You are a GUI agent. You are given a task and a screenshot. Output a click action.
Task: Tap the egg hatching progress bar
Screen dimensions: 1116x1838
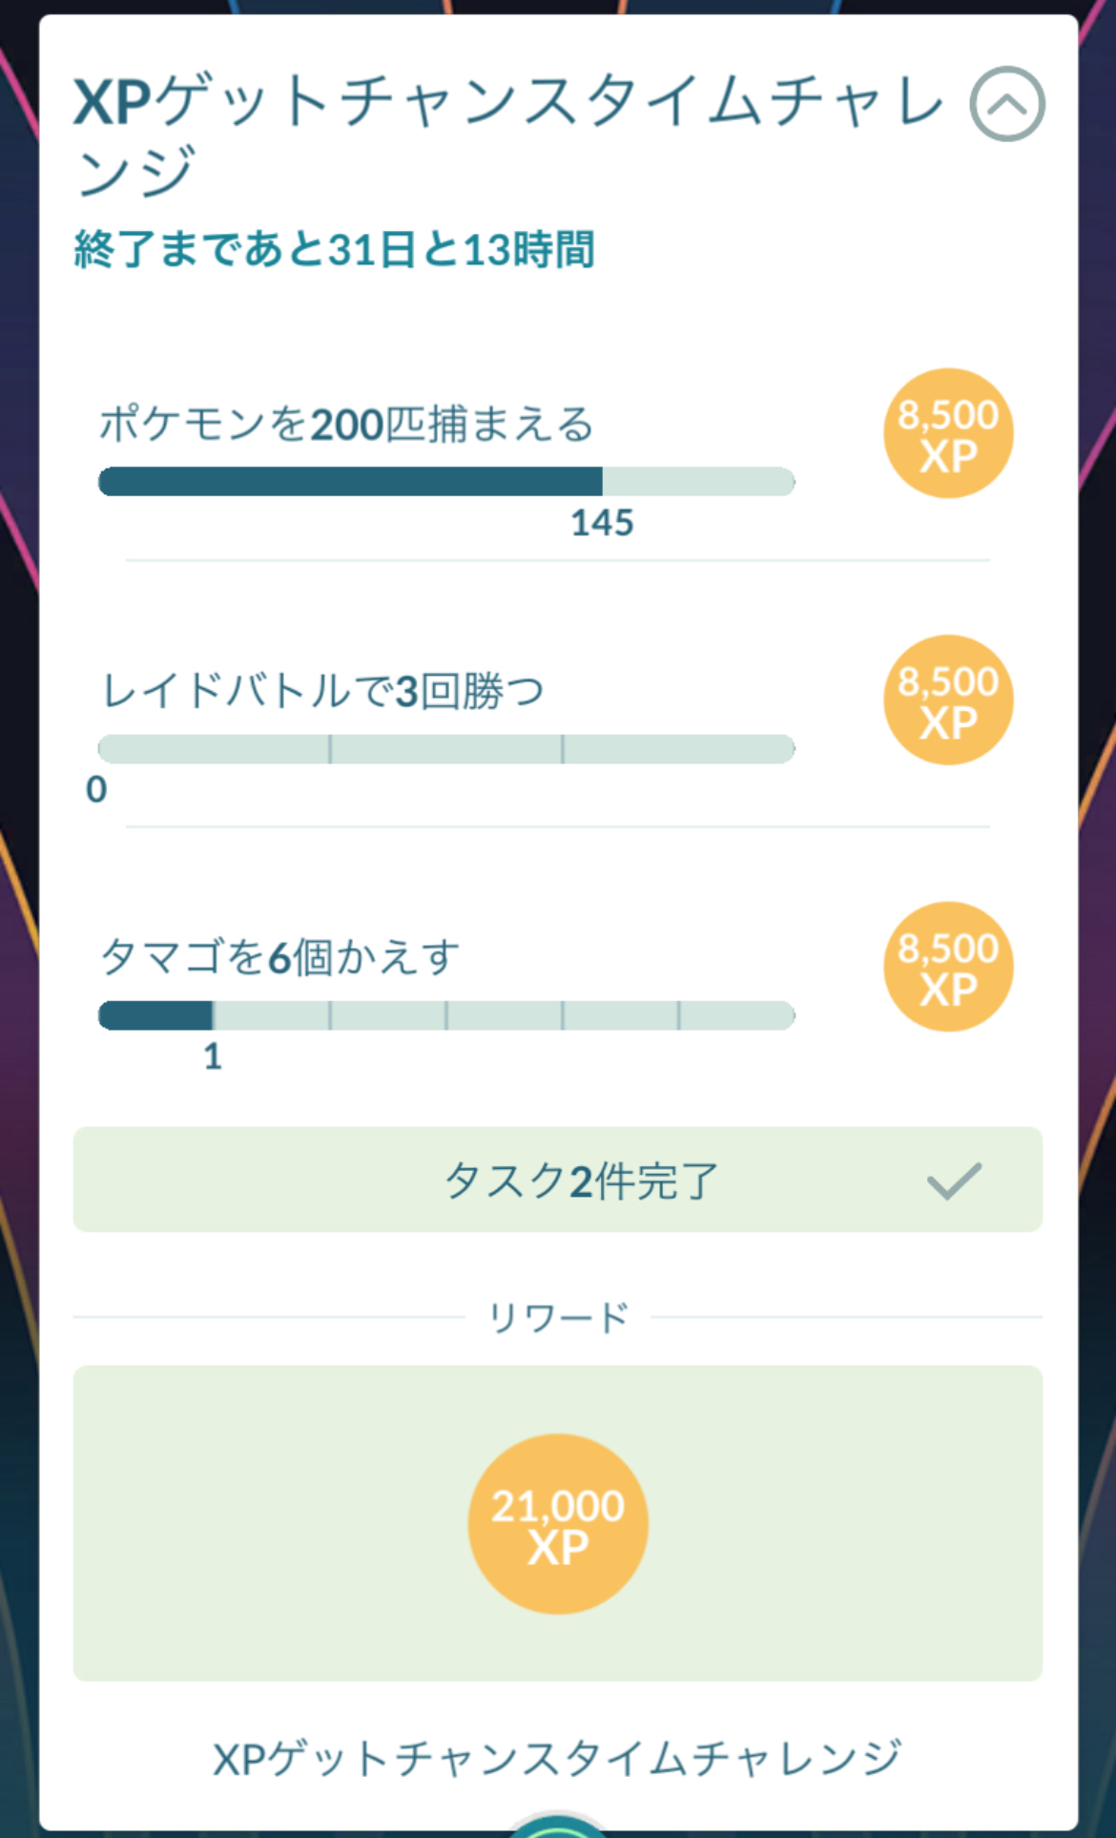pos(446,1015)
